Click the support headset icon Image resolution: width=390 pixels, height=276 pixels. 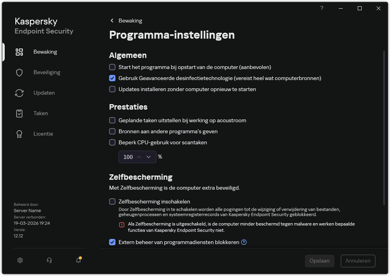click(x=49, y=260)
